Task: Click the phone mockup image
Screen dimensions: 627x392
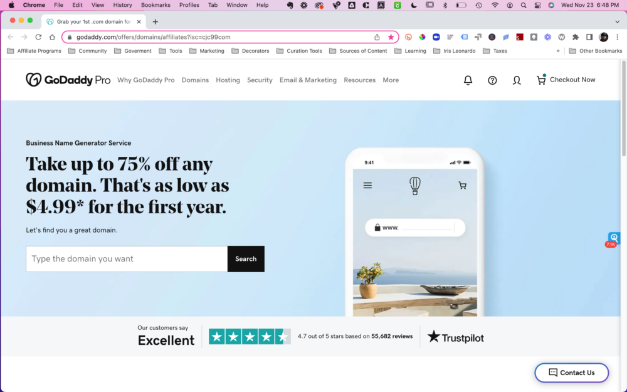Action: pos(414,232)
